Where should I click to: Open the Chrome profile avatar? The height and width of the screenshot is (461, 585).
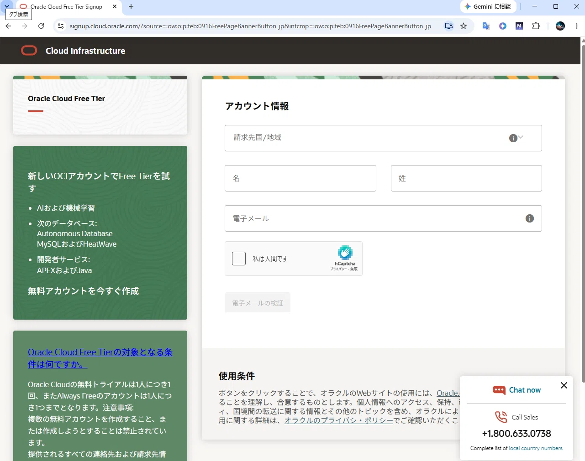(560, 26)
